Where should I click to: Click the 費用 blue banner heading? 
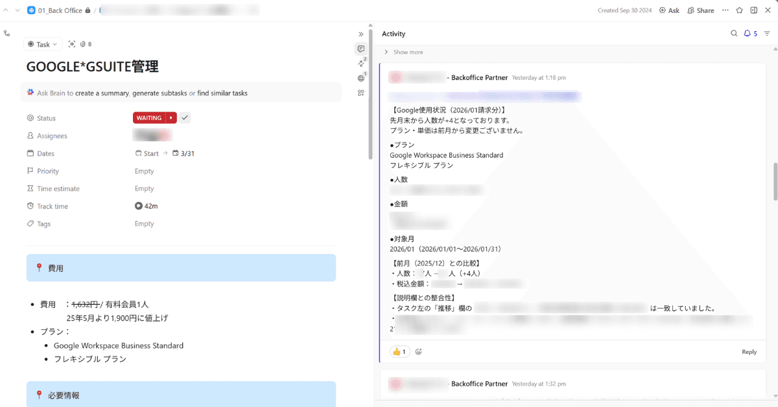(181, 268)
